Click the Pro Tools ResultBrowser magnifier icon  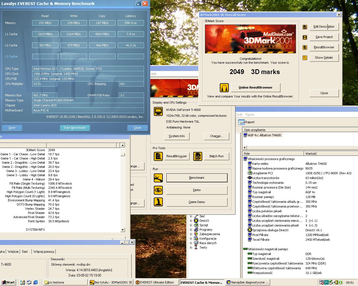tap(158, 156)
